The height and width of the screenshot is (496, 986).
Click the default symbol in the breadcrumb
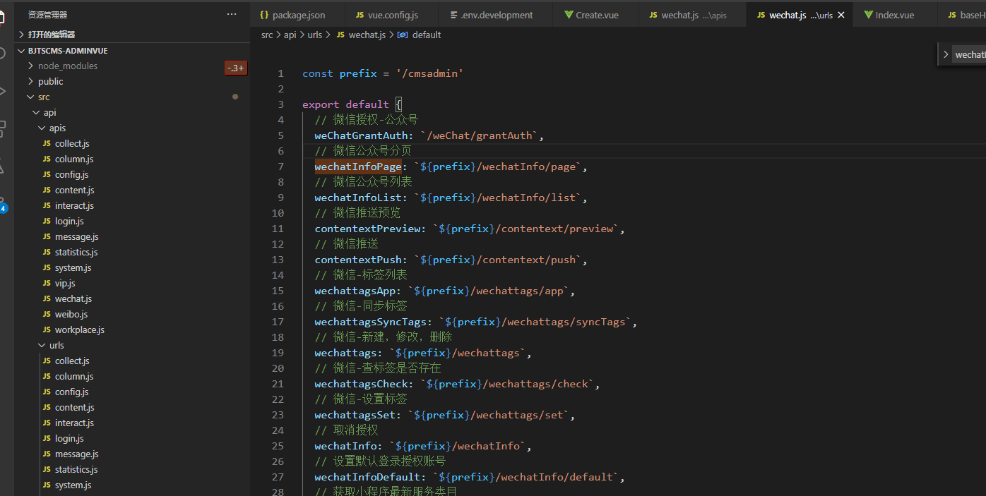click(426, 35)
